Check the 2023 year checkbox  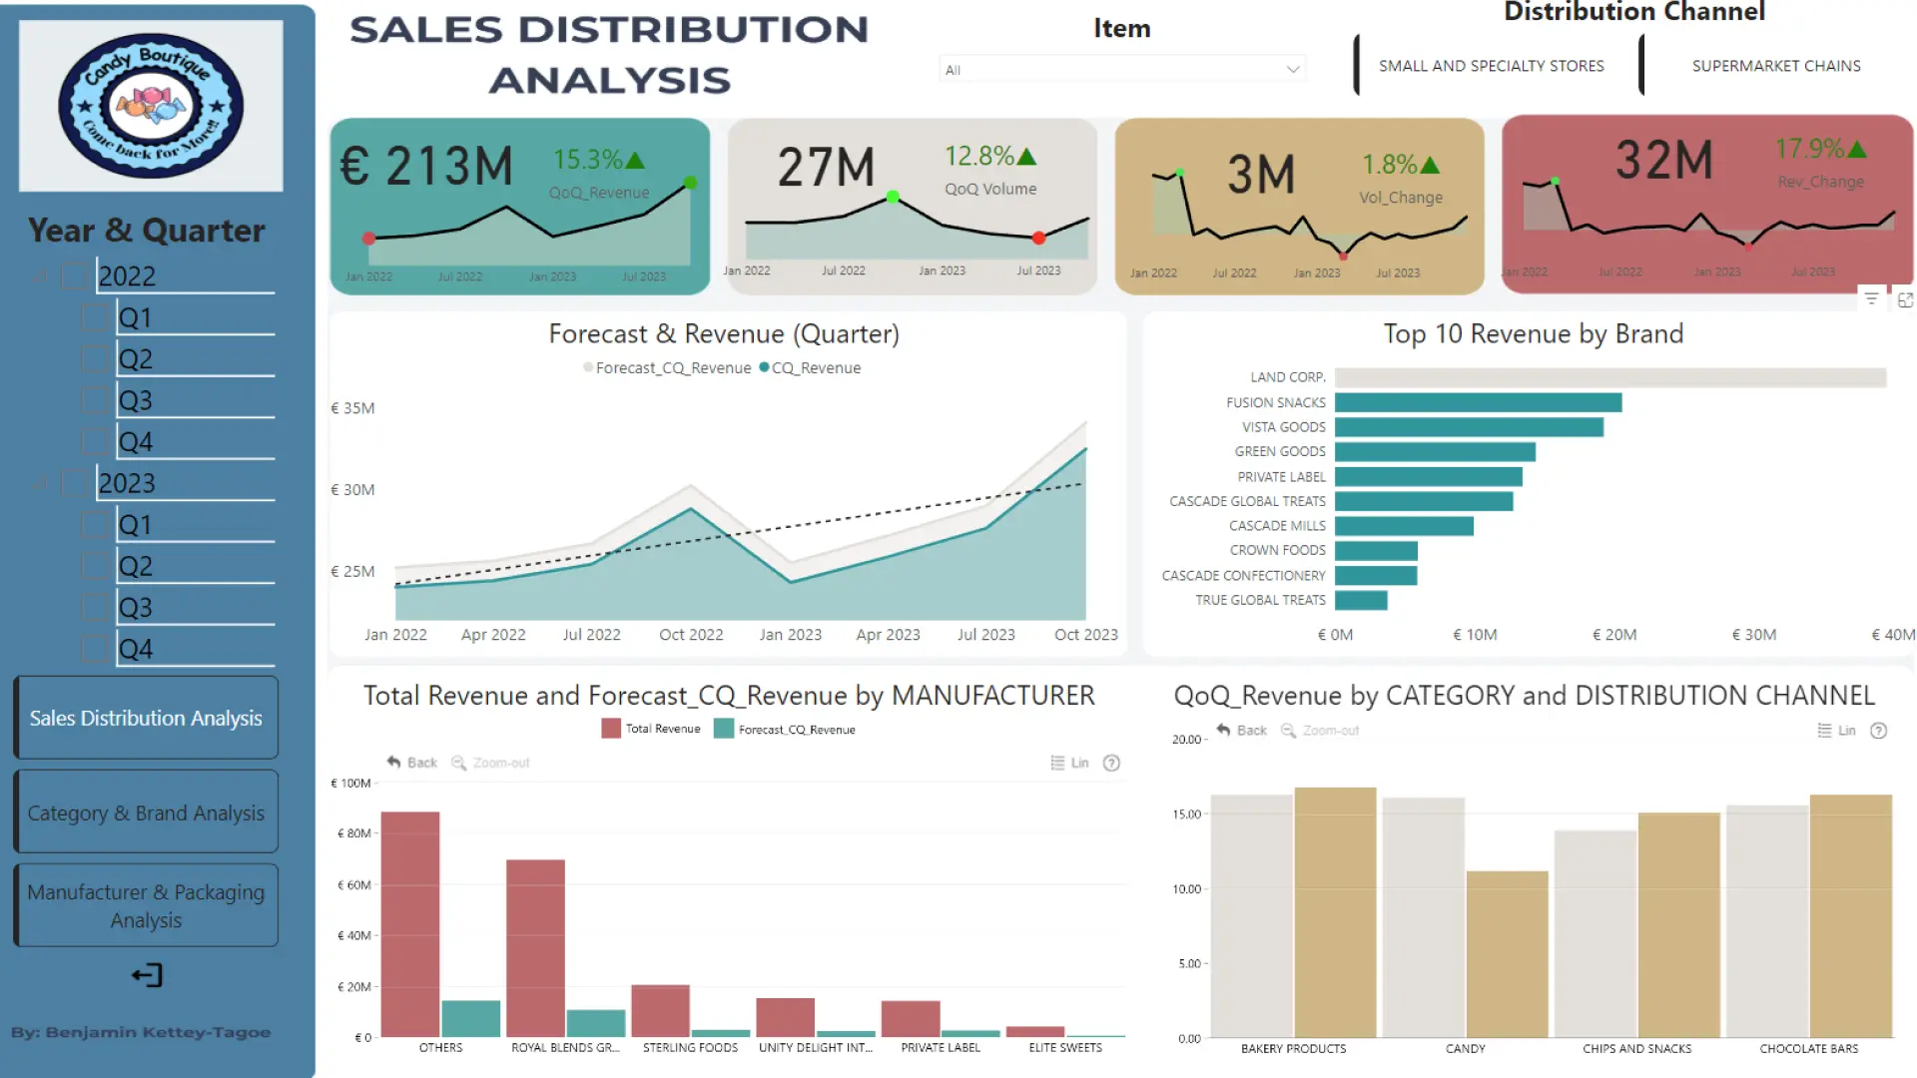click(x=76, y=484)
